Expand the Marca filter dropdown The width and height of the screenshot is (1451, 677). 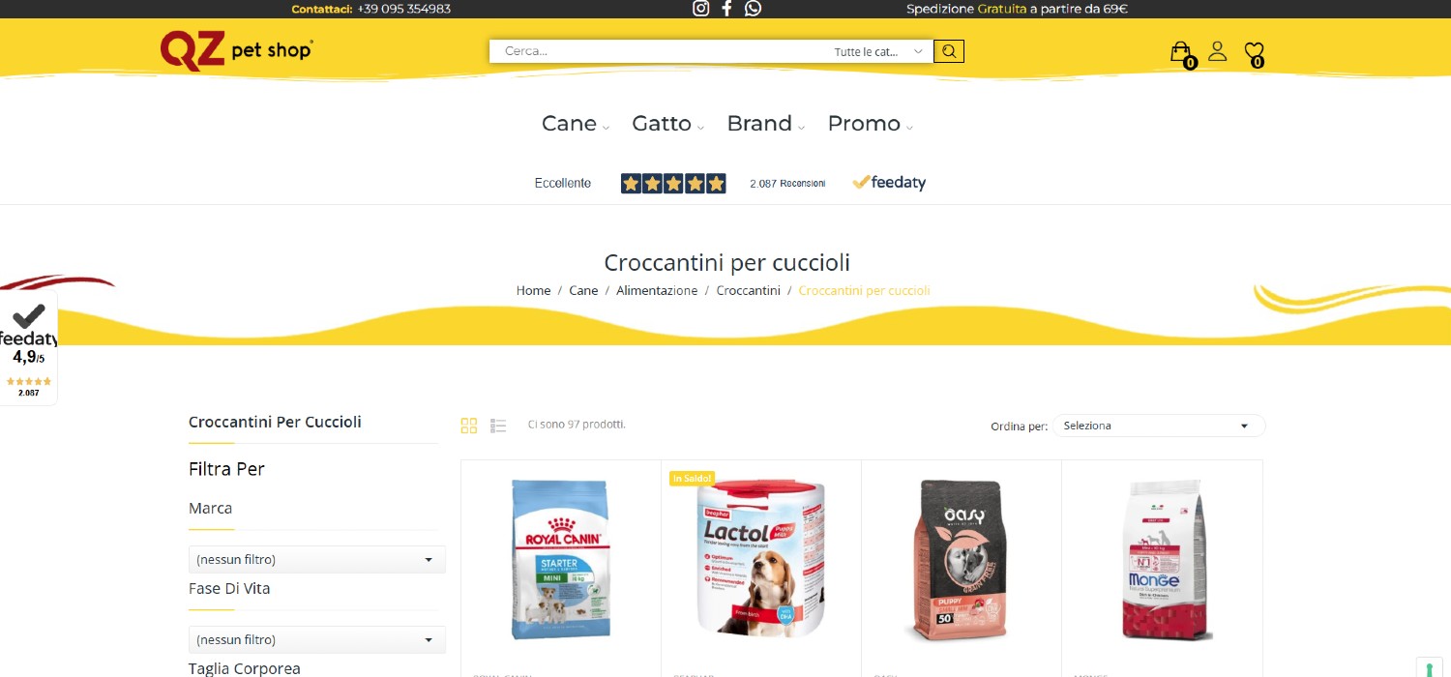click(317, 559)
